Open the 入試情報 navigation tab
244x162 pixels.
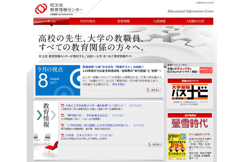159,21
